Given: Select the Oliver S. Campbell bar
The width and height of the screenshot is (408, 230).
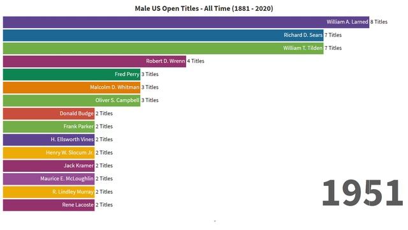Looking at the screenshot, I should pos(71,100).
